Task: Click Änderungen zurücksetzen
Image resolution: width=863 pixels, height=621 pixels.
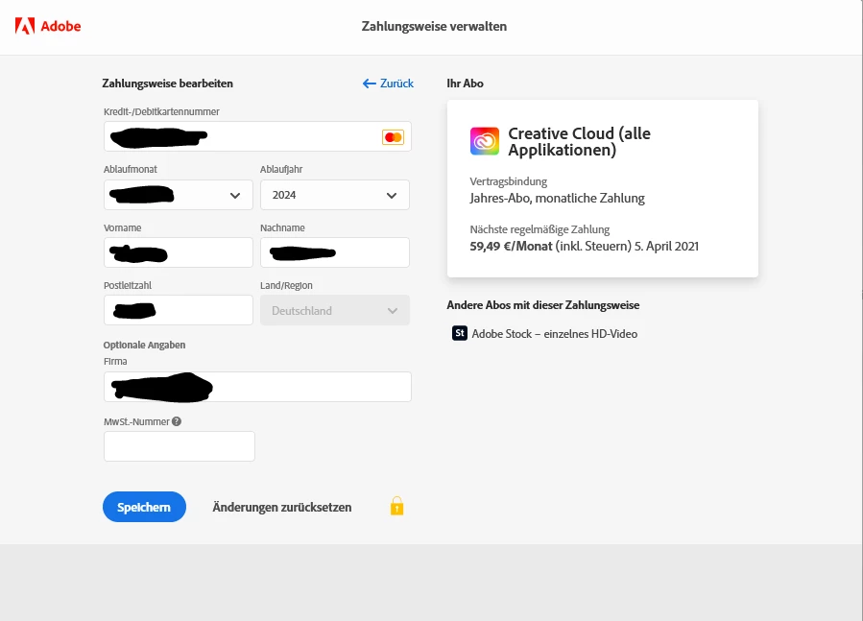Action: (x=282, y=507)
